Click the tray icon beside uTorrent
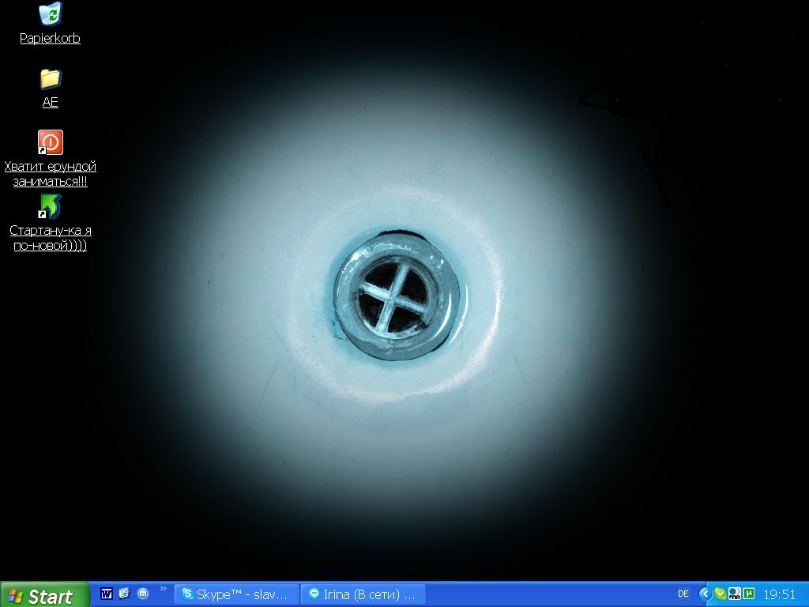Screen dimensions: 809x607 click(x=734, y=594)
